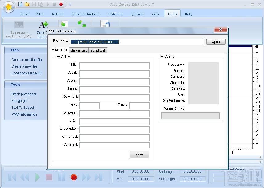
Task: Click the File Name text field
Action: [x=137, y=42]
